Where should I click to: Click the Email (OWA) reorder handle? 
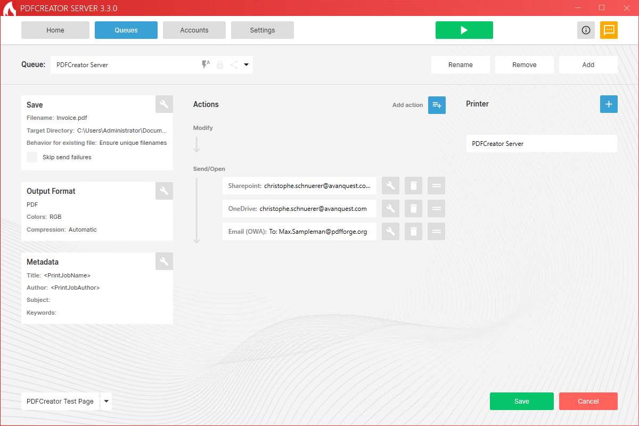coord(436,232)
